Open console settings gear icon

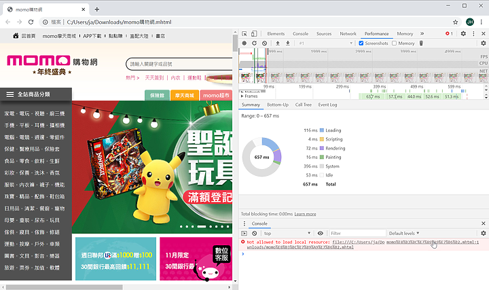(x=484, y=233)
